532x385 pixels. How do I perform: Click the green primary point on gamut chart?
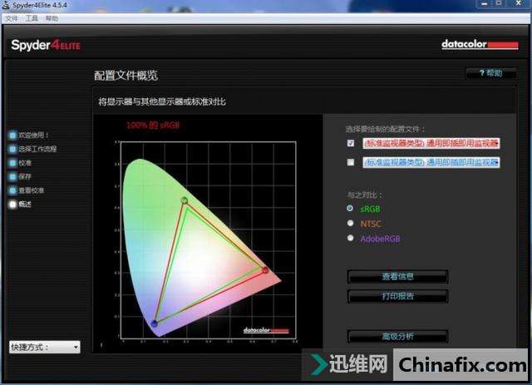click(x=185, y=200)
